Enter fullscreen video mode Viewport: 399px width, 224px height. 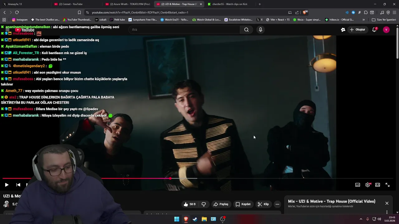387,185
